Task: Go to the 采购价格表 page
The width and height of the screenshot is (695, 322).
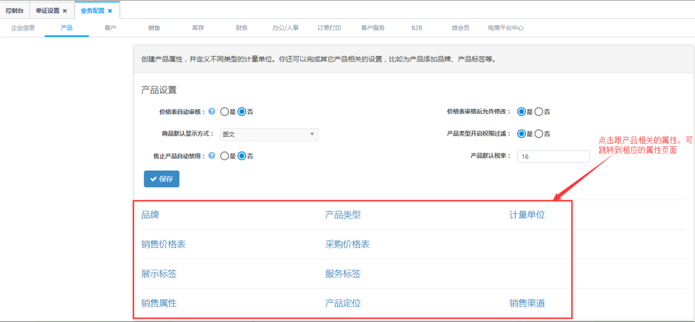Action: coord(347,244)
